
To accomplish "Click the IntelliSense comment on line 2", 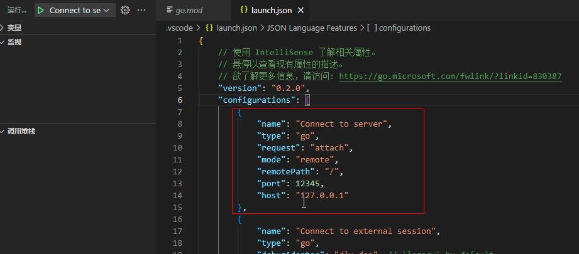I will pyautogui.click(x=297, y=53).
